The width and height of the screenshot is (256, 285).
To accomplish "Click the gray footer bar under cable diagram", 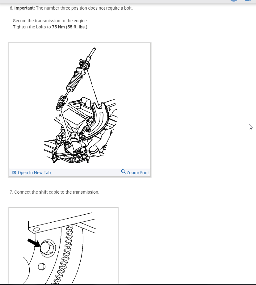I will click(x=80, y=173).
